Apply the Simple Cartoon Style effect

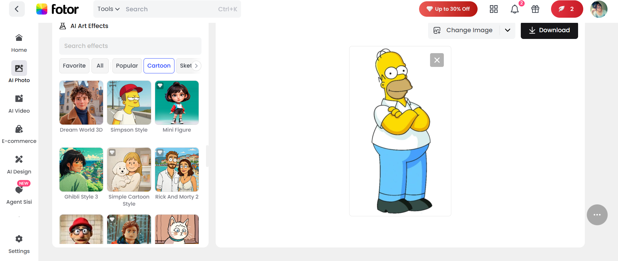tap(129, 170)
